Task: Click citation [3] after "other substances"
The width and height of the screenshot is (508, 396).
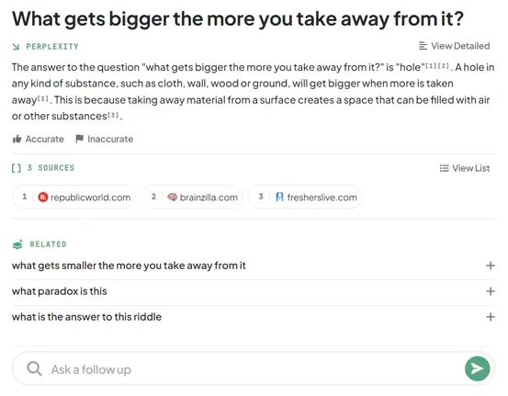Action: pyautogui.click(x=113, y=115)
